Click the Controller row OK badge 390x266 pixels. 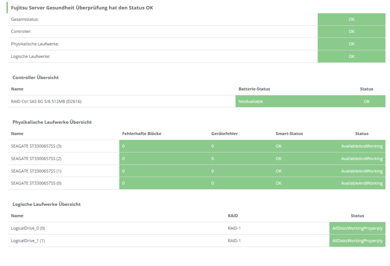[351, 31]
